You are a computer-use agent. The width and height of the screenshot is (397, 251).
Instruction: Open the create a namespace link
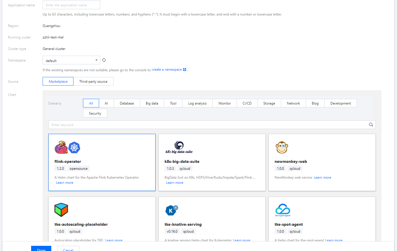[x=167, y=69]
